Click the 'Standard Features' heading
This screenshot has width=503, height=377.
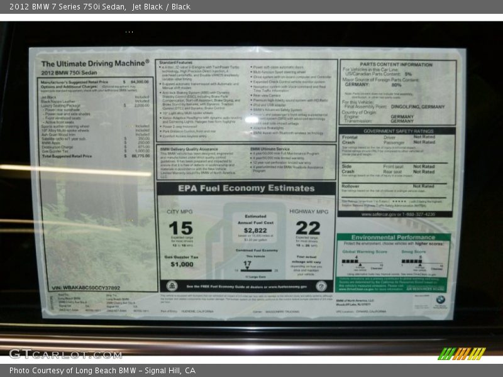(176, 62)
